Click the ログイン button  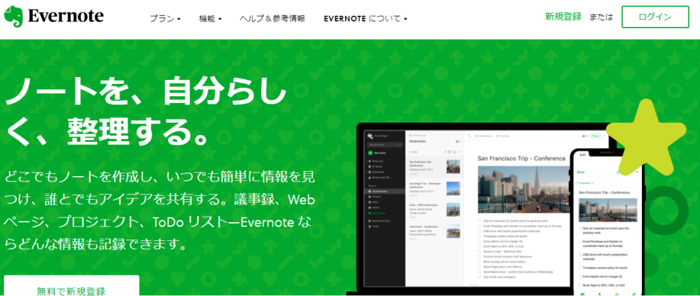click(655, 17)
